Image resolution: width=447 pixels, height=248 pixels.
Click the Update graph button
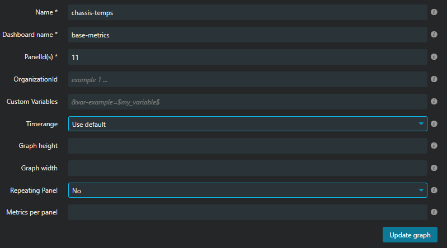click(x=410, y=235)
